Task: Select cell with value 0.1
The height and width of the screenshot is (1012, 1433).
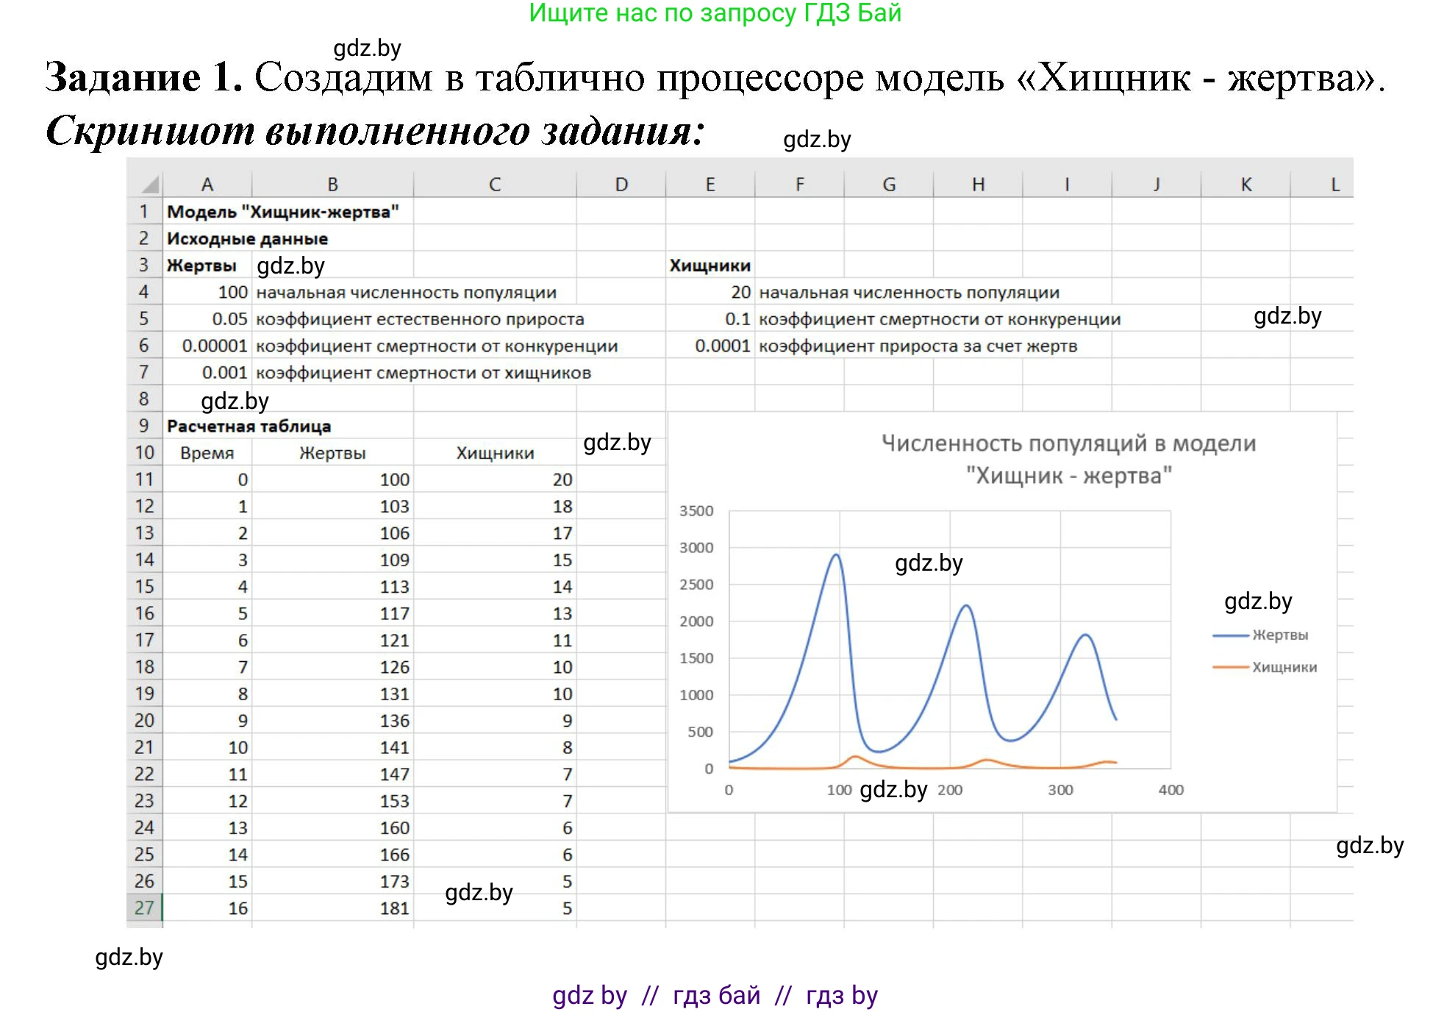Action: click(x=710, y=319)
